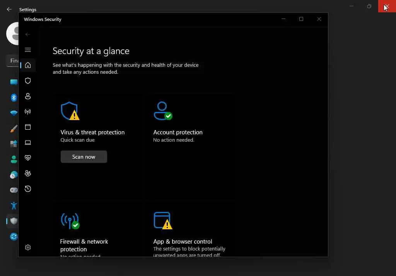This screenshot has width=396, height=276.
Task: Open Device security laptop sidebar icon
Action: 28,143
